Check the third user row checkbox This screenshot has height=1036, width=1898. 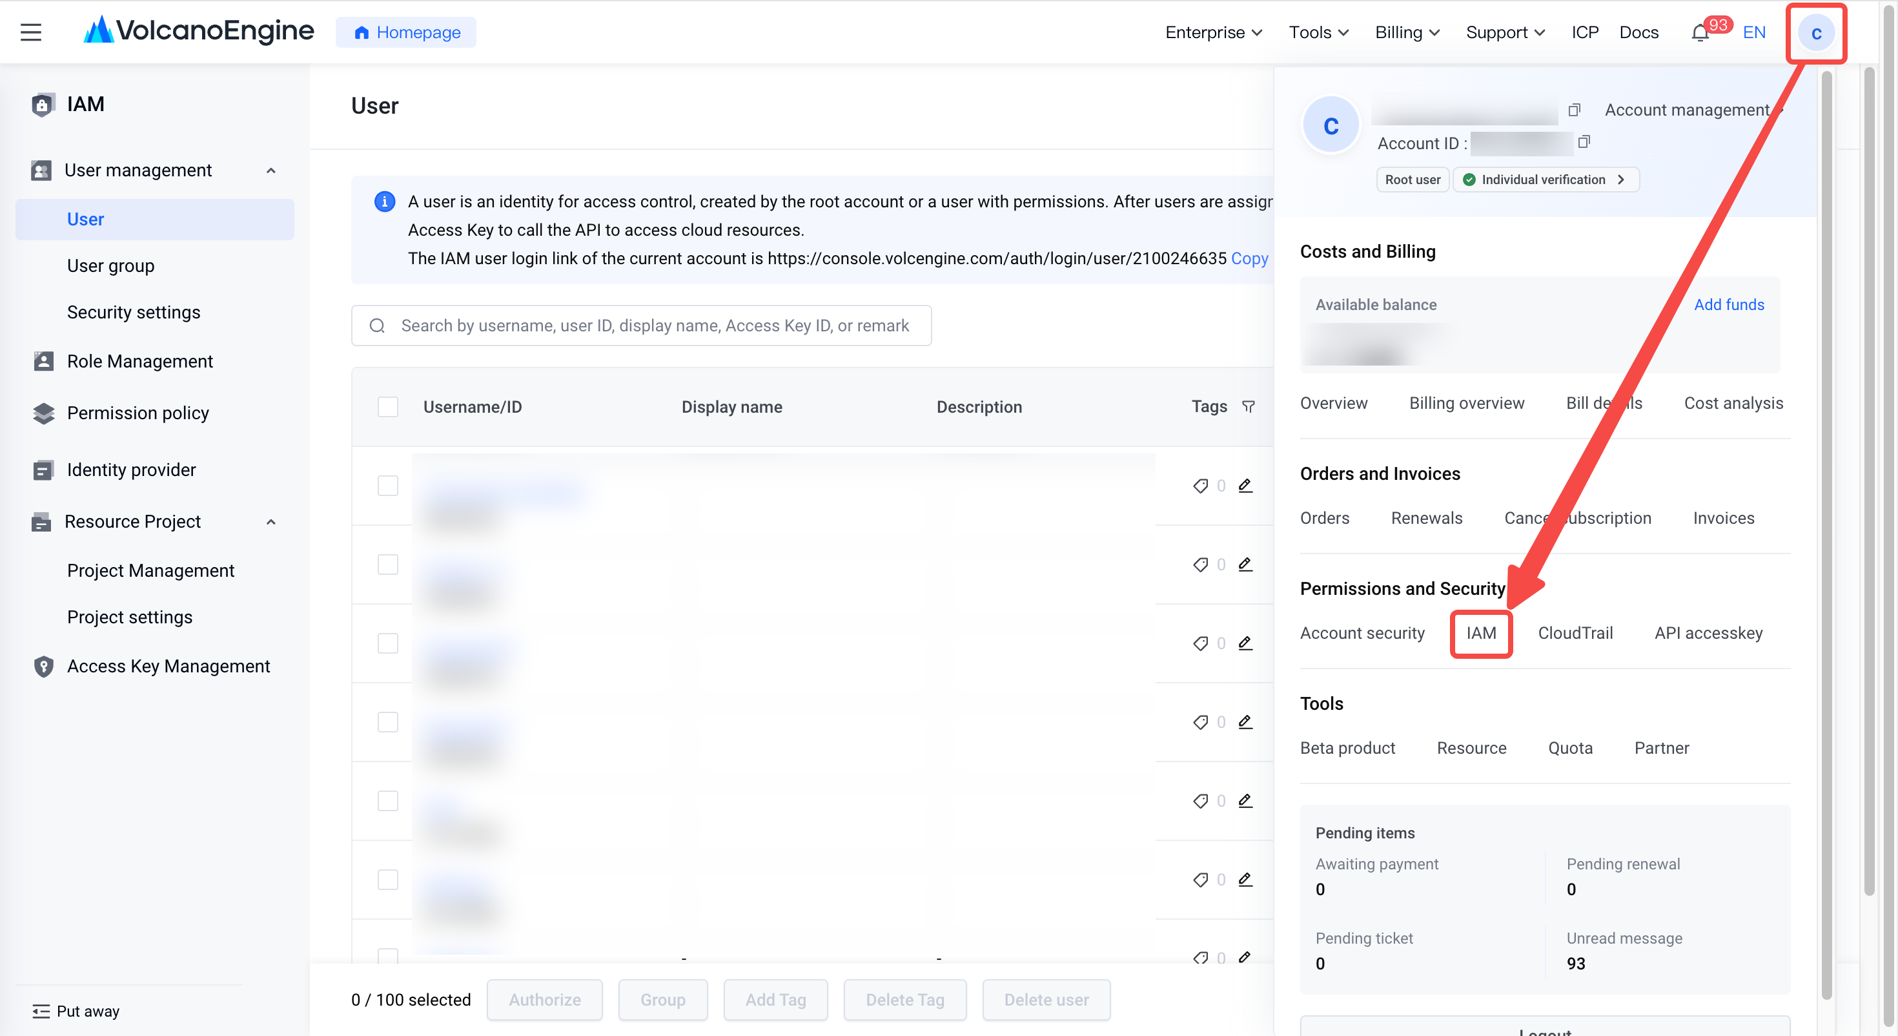[x=387, y=643]
